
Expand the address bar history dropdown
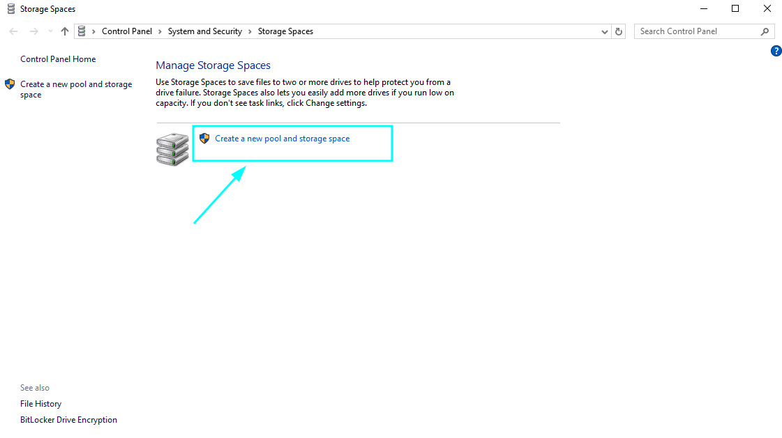click(x=604, y=31)
